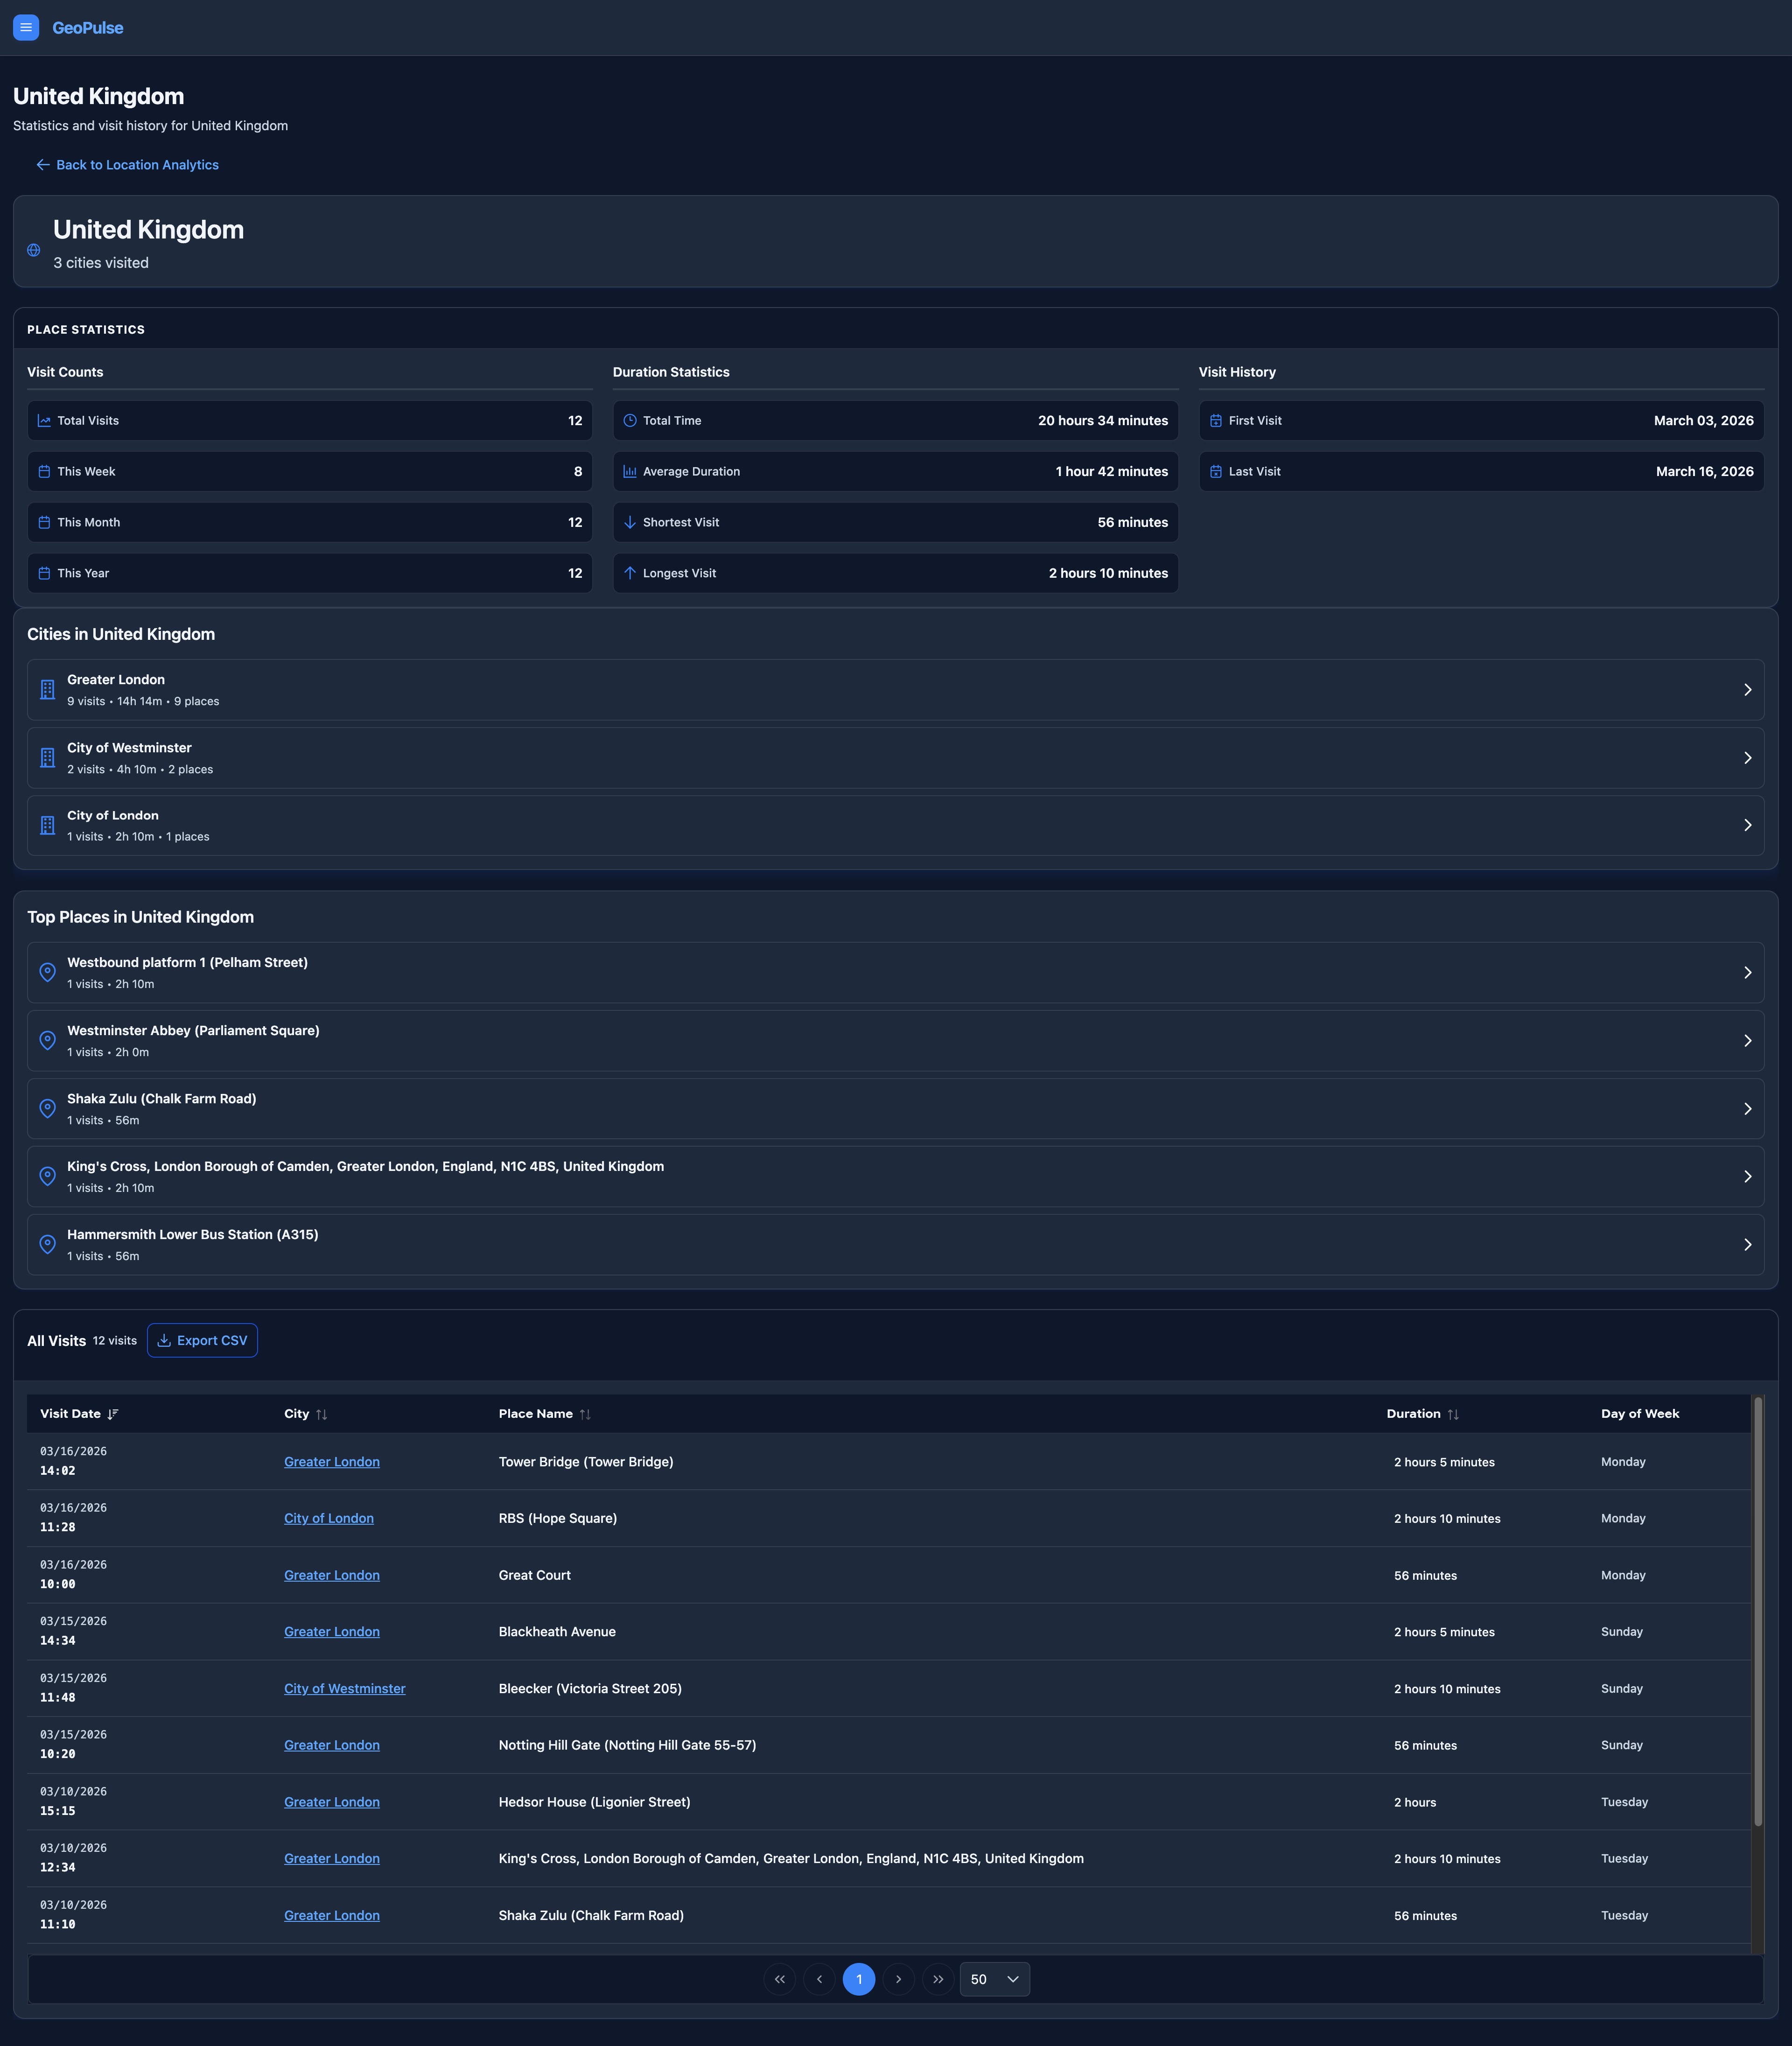Screen dimensions: 1792x2046
Task: Open City of Westminster link in Bleecker row
Action: [345, 1689]
